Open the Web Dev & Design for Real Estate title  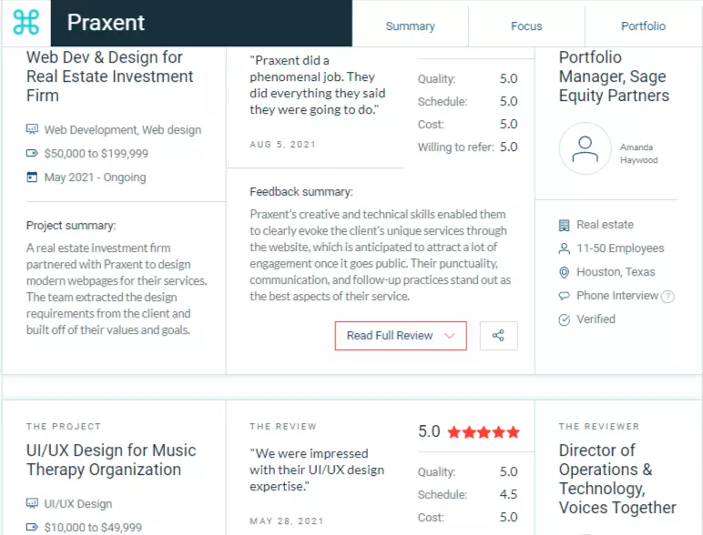coord(110,76)
